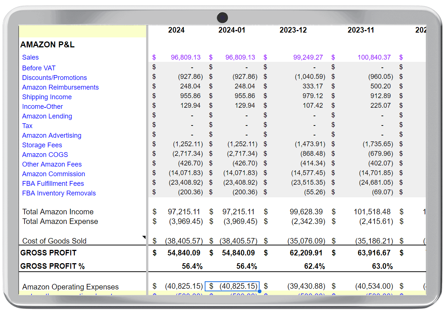Open the Amazon Lending hyperlink
The height and width of the screenshot is (315, 445).
click(x=47, y=116)
